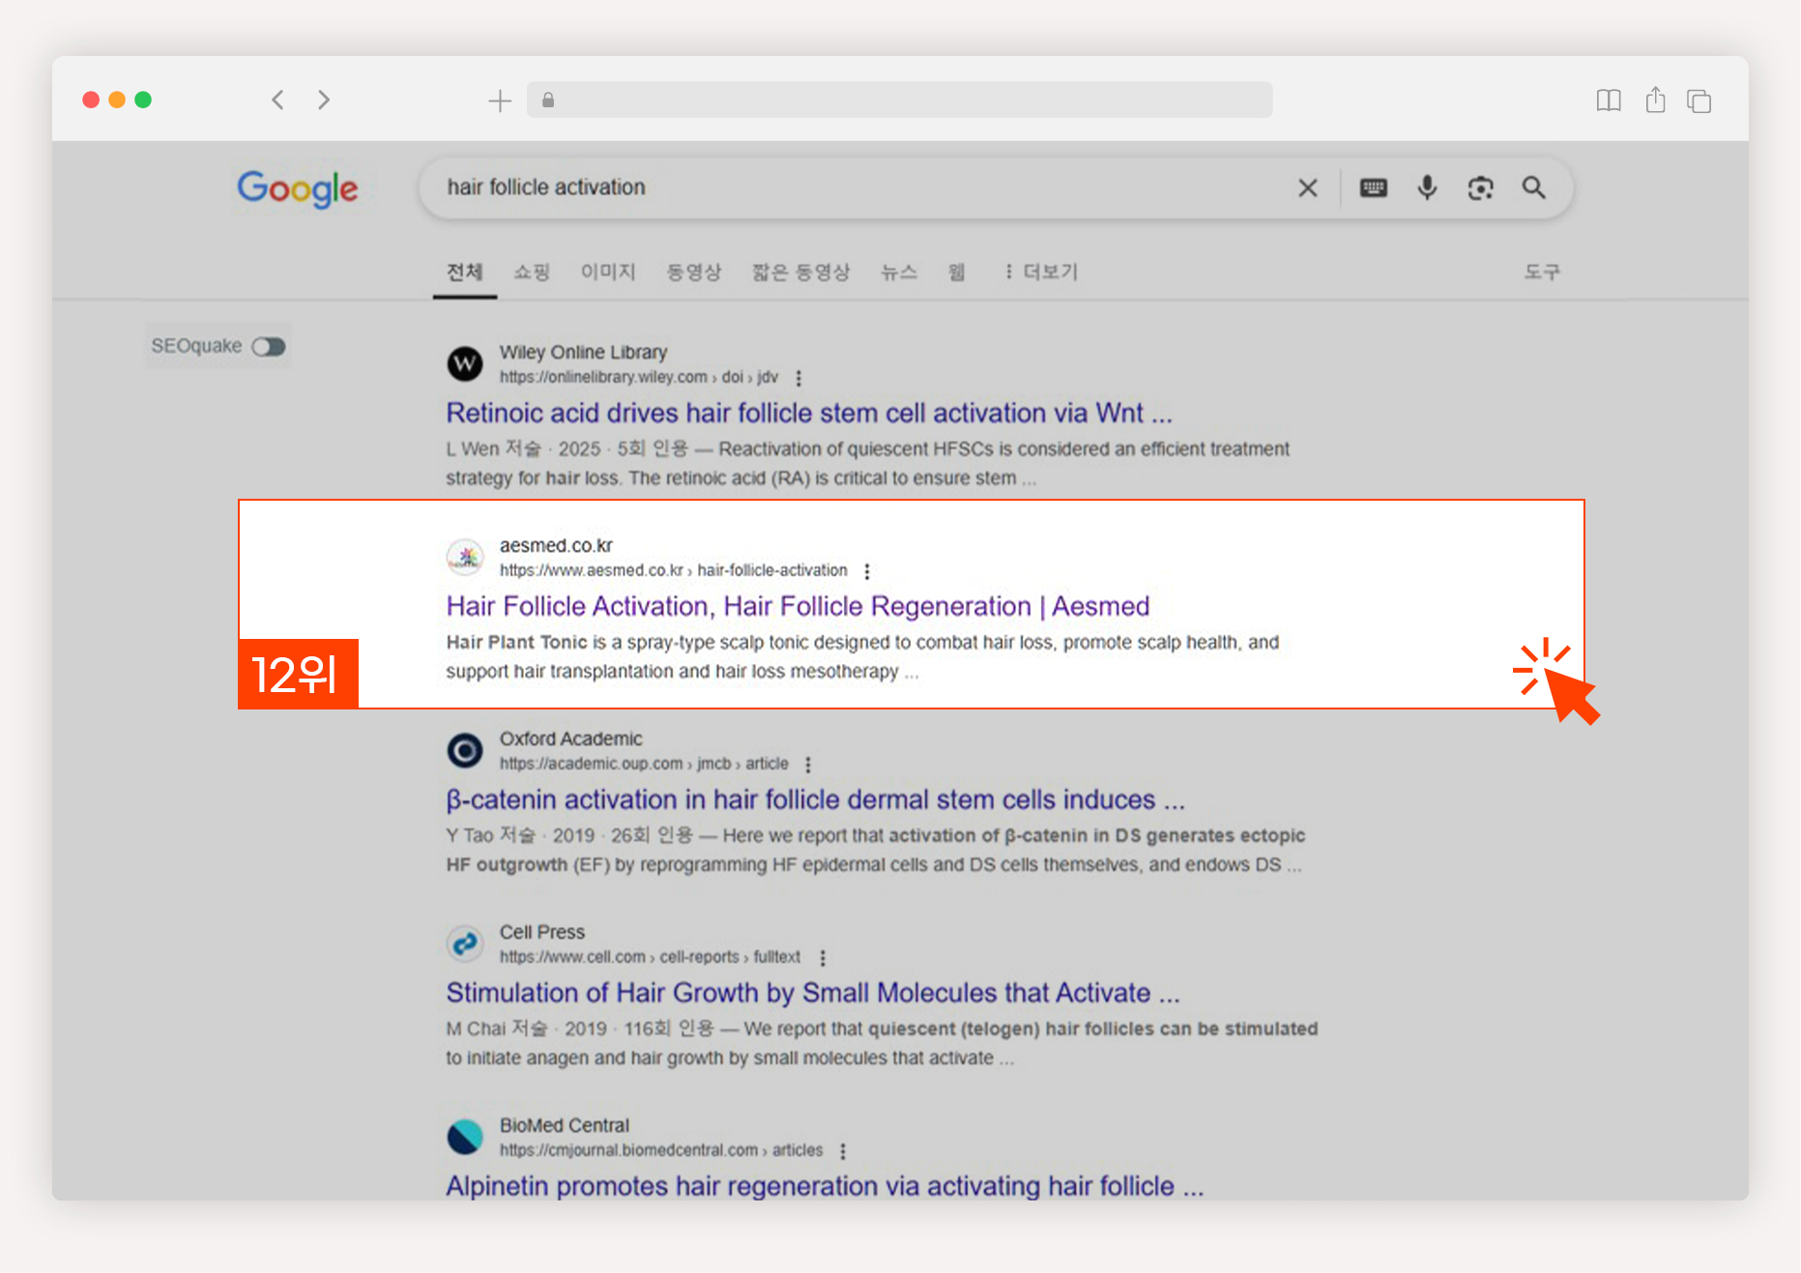Open options menu for aesmed.co.kr result
This screenshot has height=1273, width=1801.
pyautogui.click(x=867, y=571)
